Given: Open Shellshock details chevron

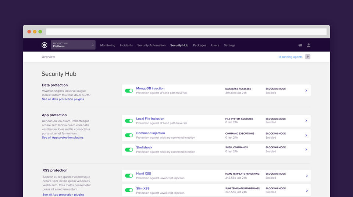Looking at the screenshot, I should pyautogui.click(x=306, y=150).
